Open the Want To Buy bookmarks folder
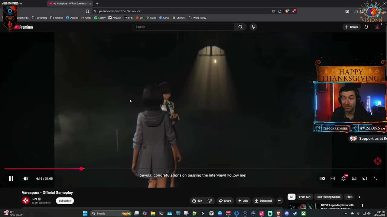This screenshot has height=217, width=387. (x=197, y=18)
